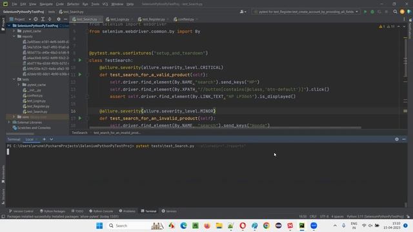Screen dimensions: 413x232
Task: Expand External Libraries node
Action: (x=9, y=122)
